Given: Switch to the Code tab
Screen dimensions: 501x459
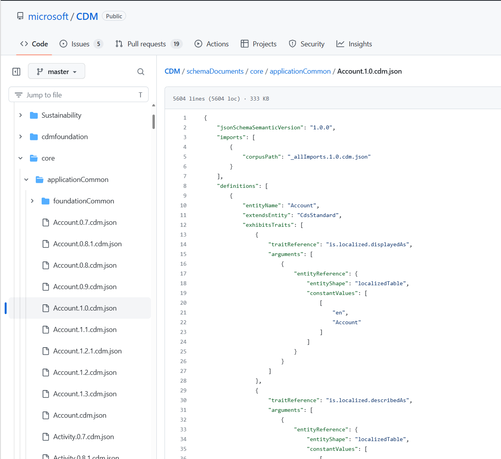Looking at the screenshot, I should pos(33,44).
